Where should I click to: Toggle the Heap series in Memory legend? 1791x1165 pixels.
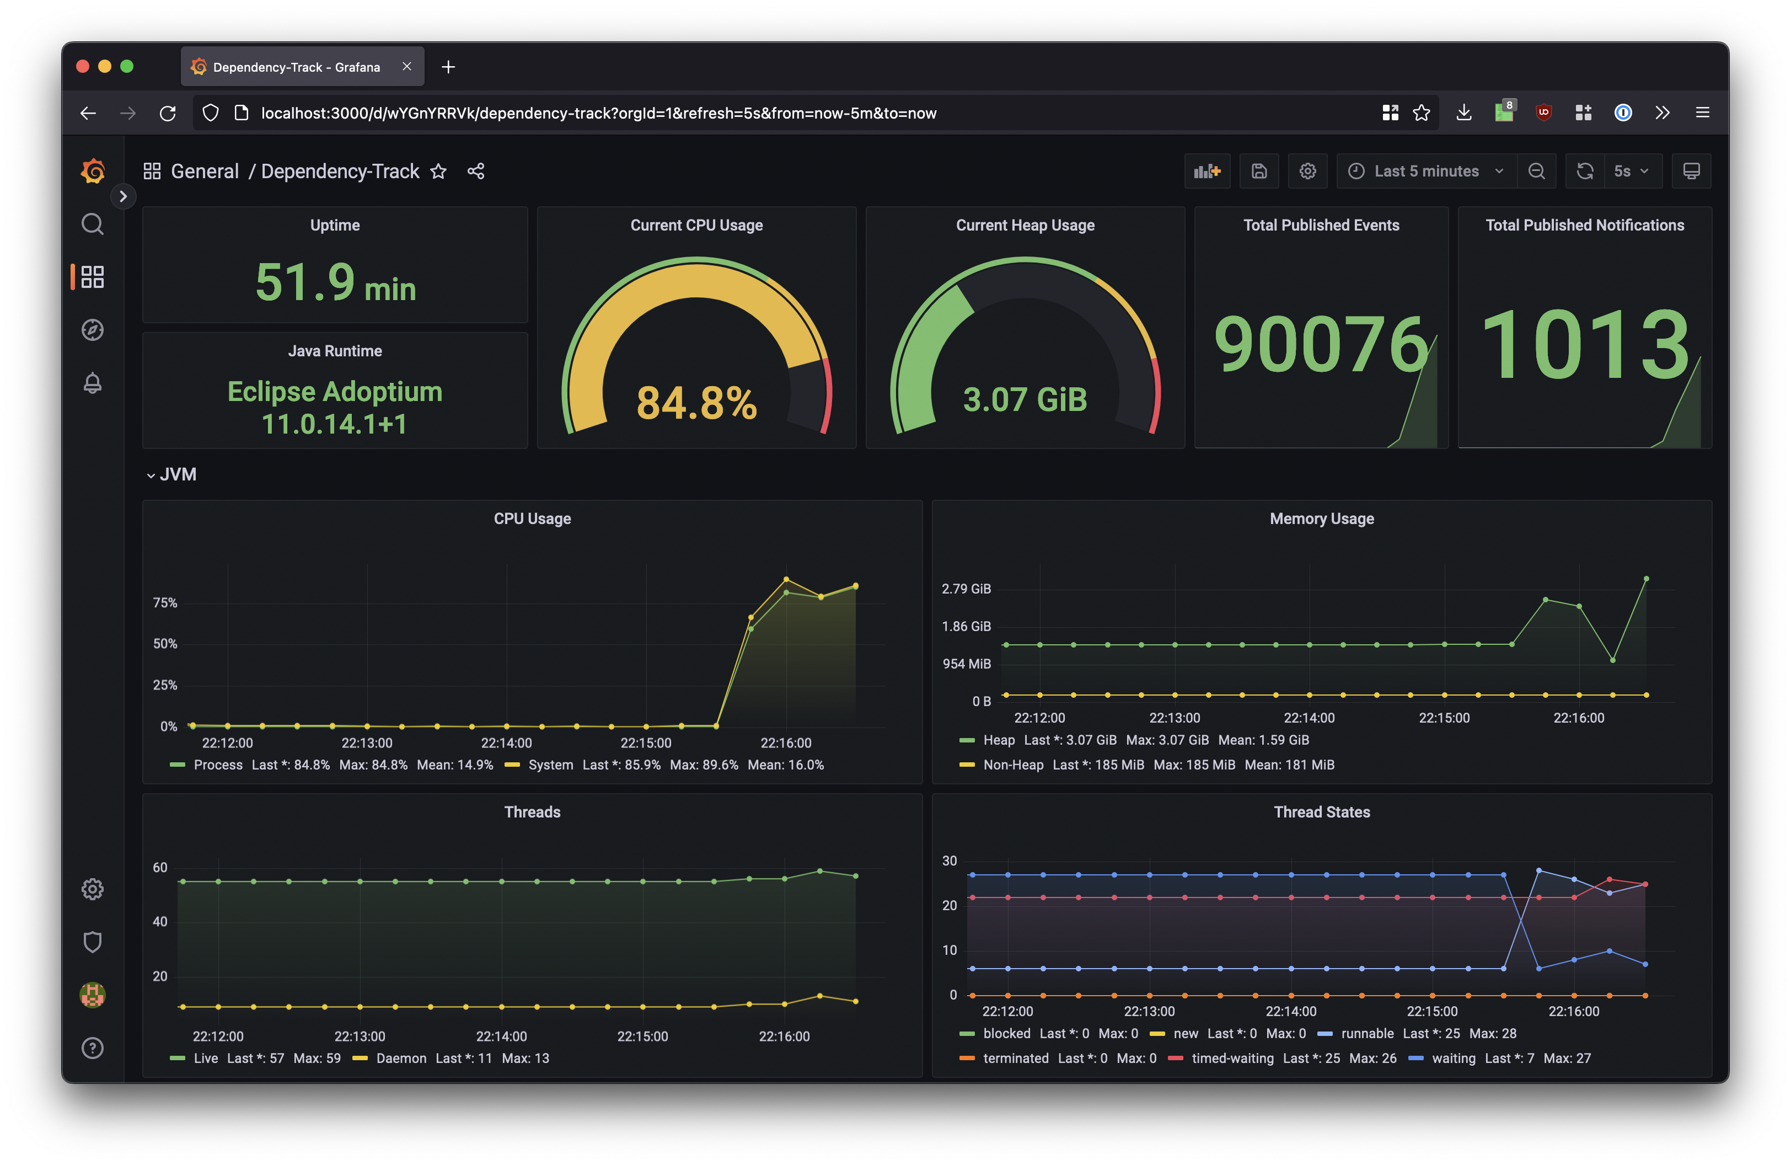(x=999, y=740)
